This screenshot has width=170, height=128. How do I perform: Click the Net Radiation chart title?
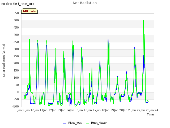85,3
